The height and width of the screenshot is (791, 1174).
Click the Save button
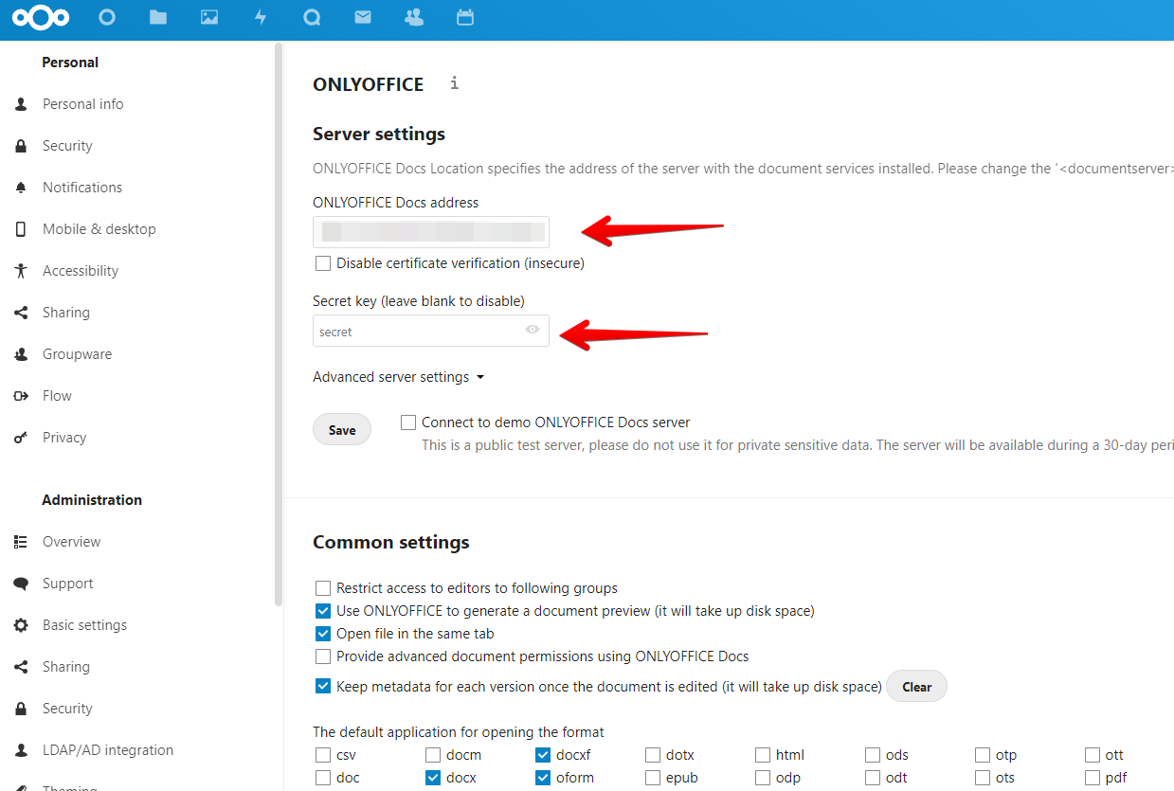coord(342,430)
